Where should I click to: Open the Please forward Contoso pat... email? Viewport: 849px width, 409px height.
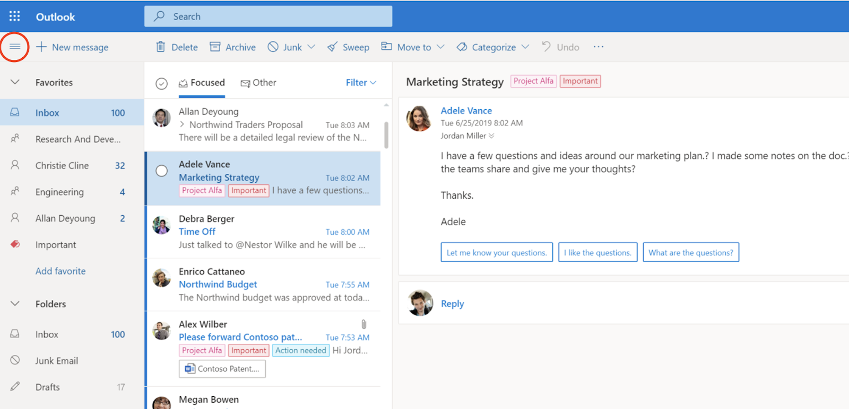(x=264, y=348)
